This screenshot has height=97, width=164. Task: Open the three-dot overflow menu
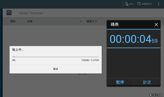(x=159, y=4)
